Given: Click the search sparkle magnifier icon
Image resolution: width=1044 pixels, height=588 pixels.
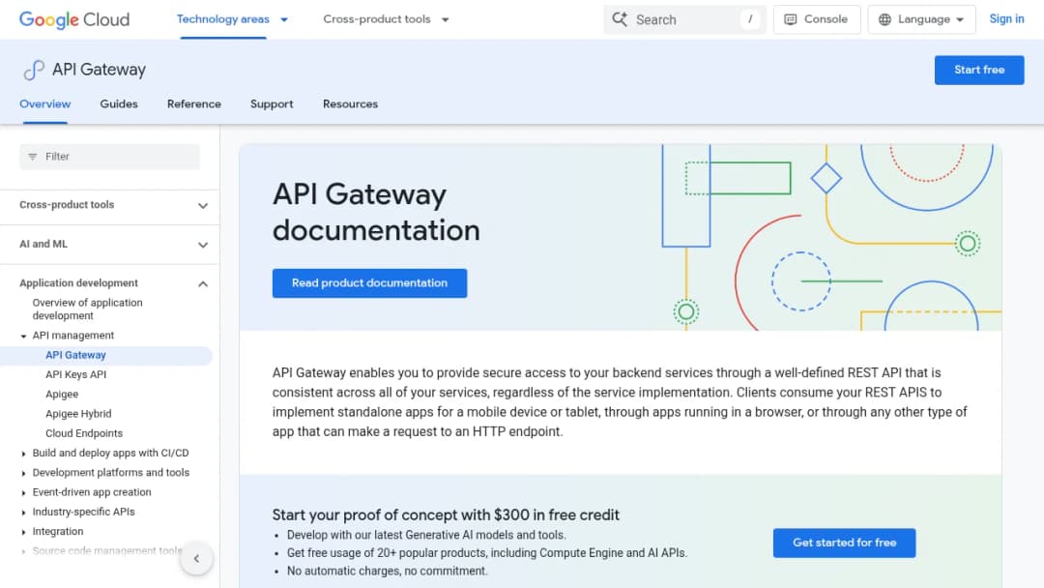Looking at the screenshot, I should (620, 19).
